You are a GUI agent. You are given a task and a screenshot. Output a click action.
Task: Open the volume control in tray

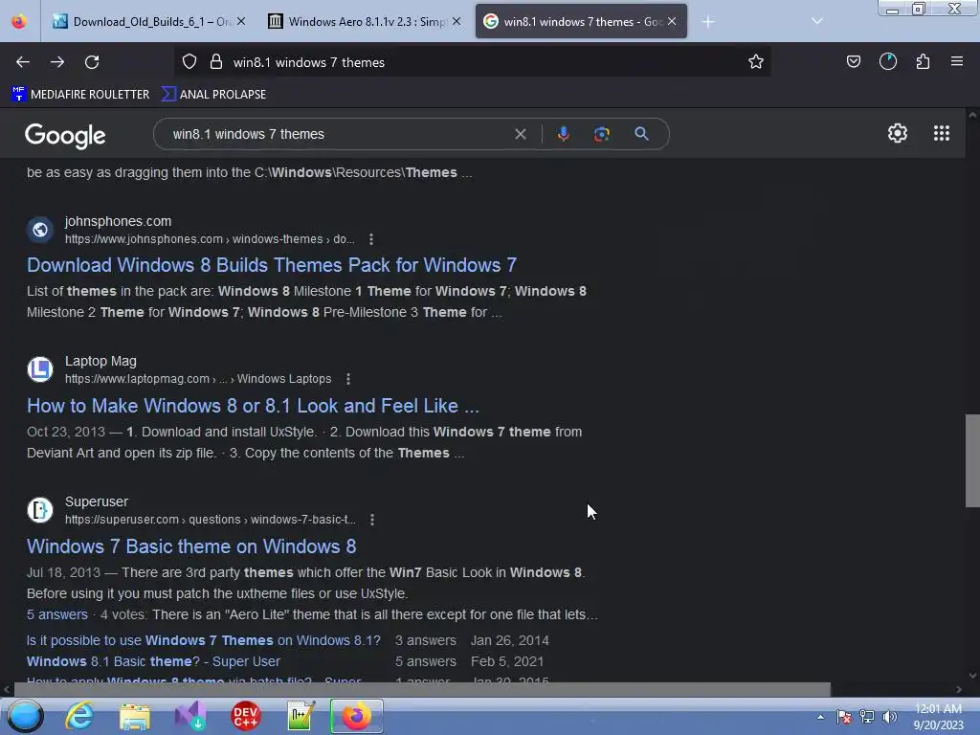click(x=889, y=717)
